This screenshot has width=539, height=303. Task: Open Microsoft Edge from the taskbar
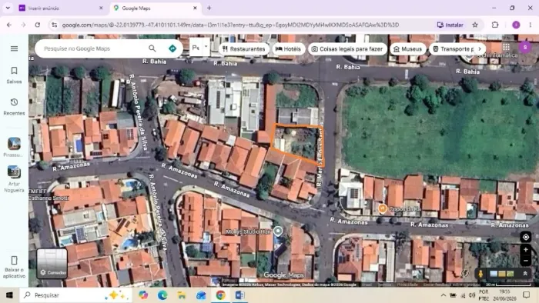[162, 295]
